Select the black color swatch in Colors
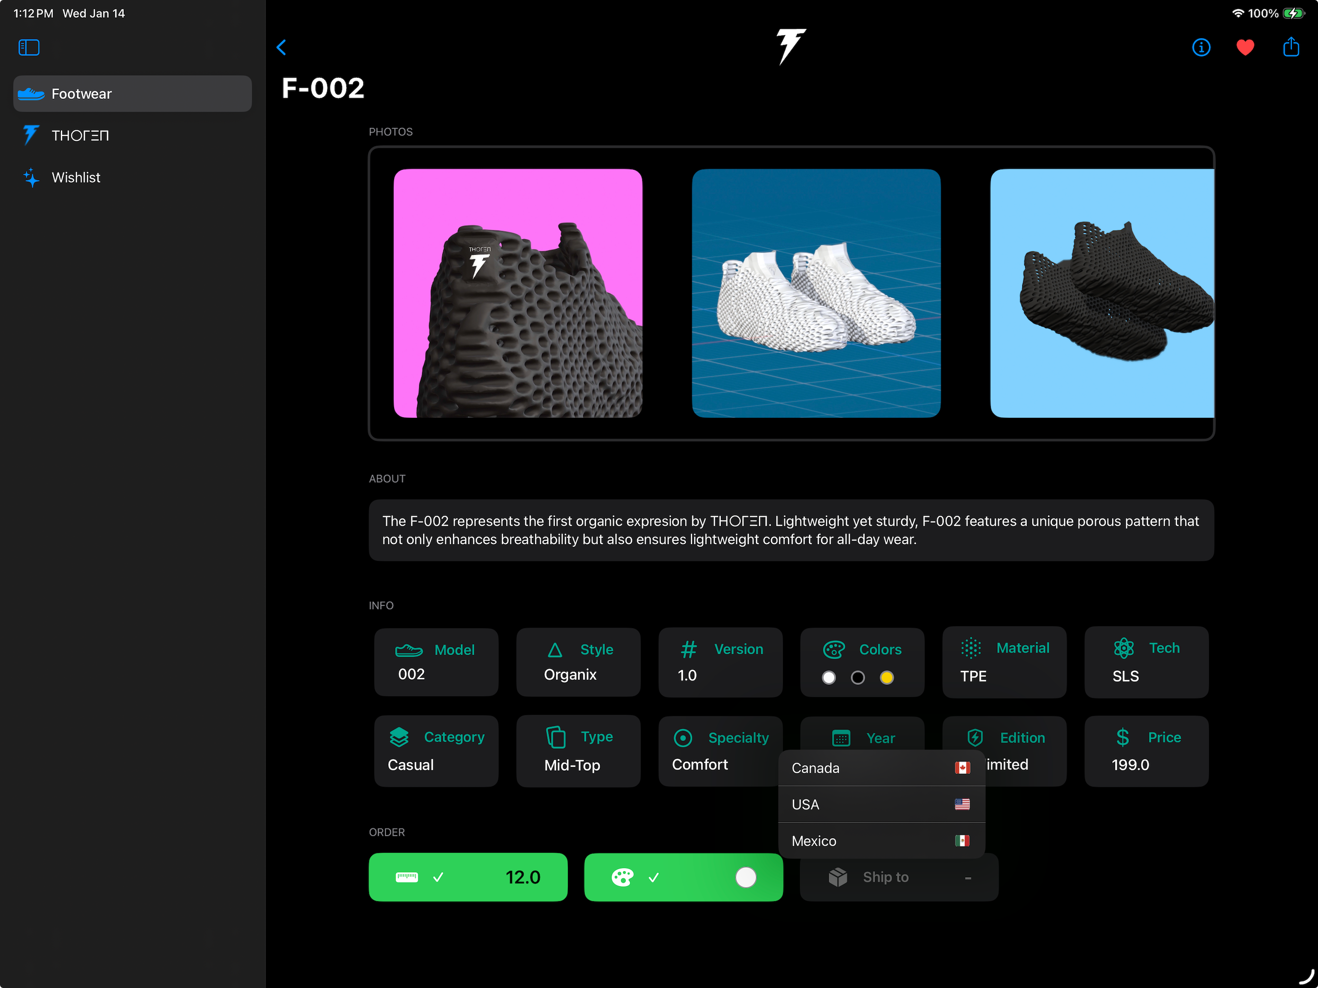The width and height of the screenshot is (1318, 988). pyautogui.click(x=857, y=677)
